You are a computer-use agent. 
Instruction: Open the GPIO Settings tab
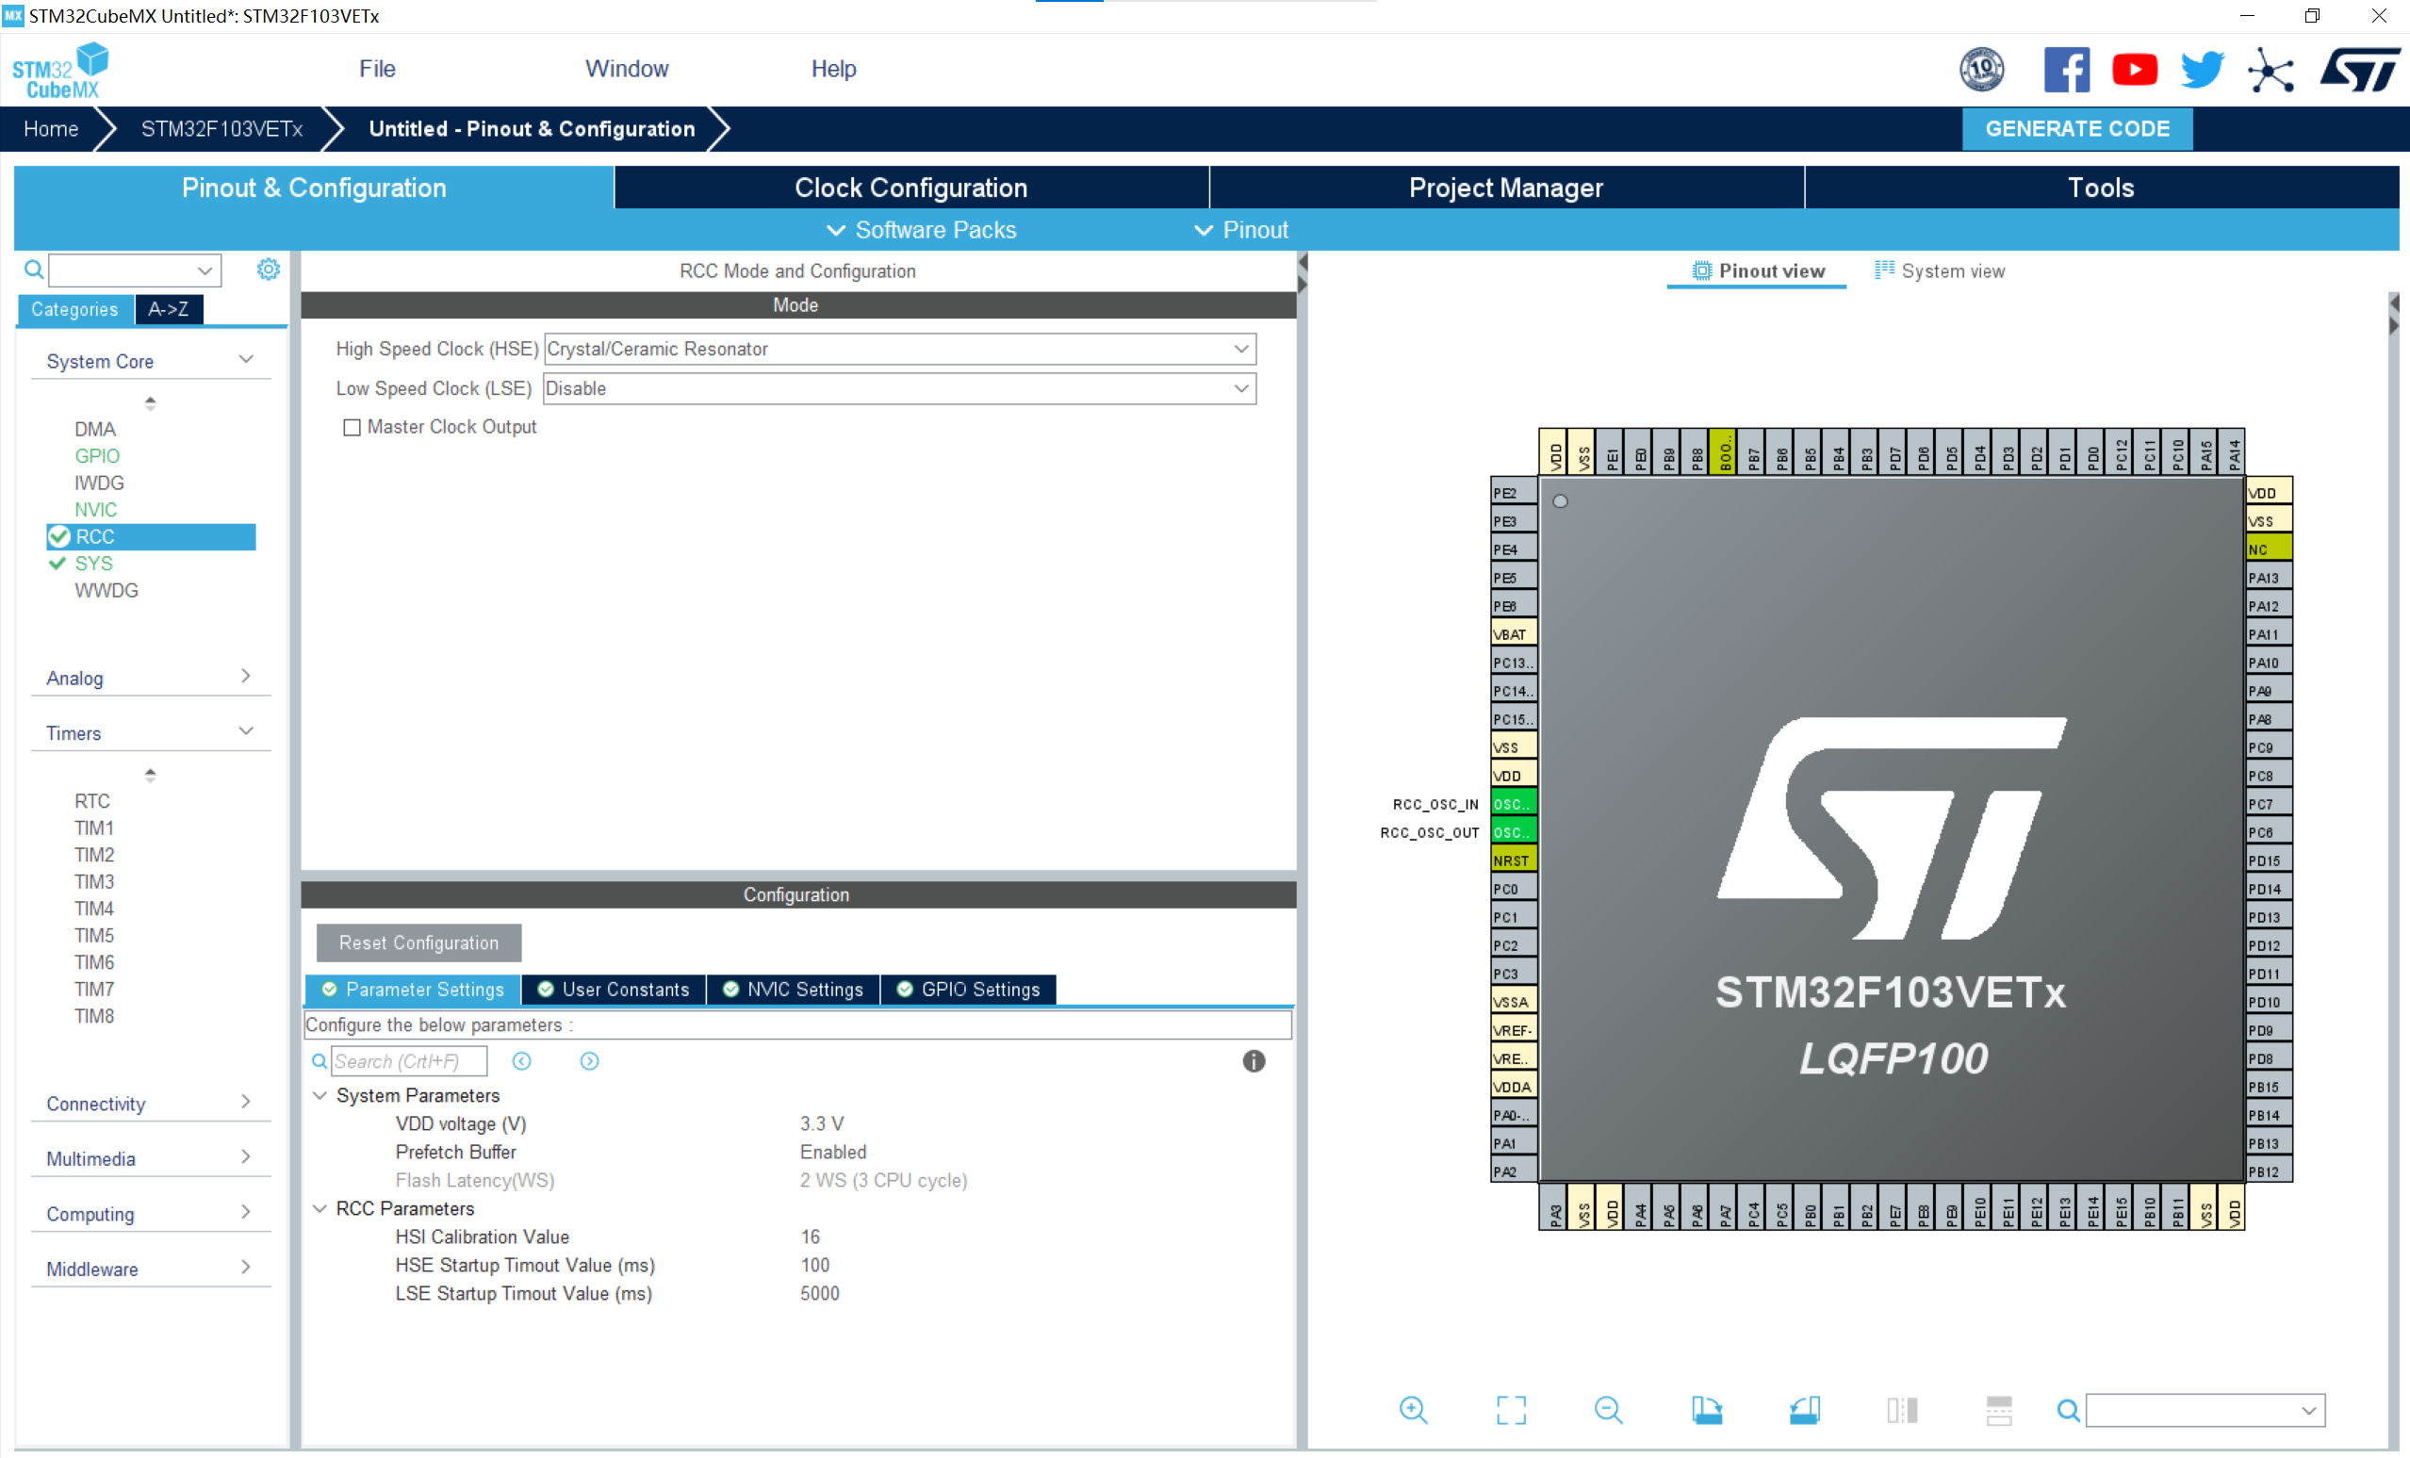click(x=968, y=990)
